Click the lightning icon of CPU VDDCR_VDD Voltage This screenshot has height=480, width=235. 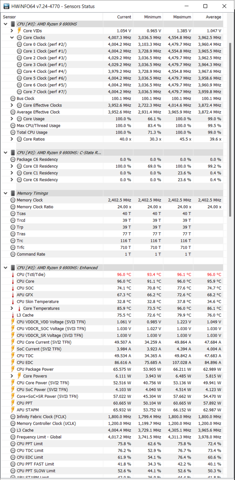13,322
